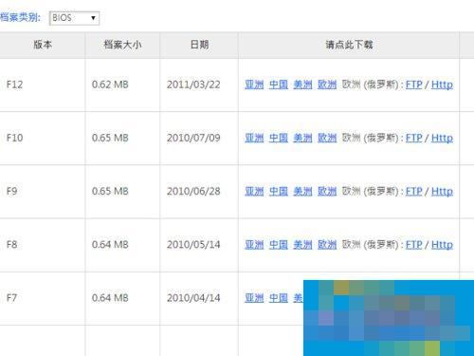Click the FTP link in the F8 row

pyautogui.click(x=414, y=244)
